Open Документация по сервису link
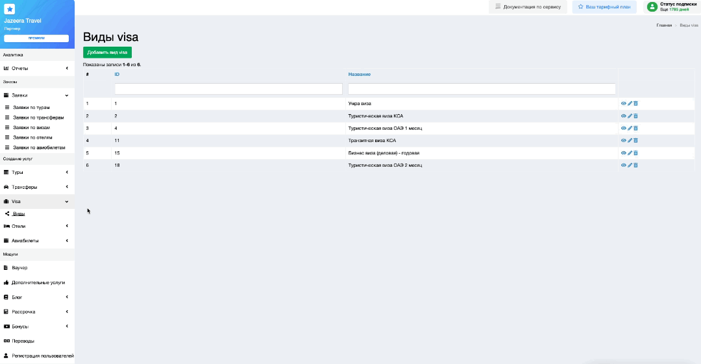 coord(528,6)
